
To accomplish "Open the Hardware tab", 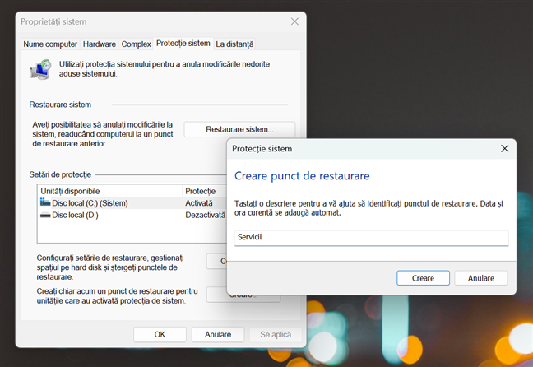I will click(x=100, y=44).
